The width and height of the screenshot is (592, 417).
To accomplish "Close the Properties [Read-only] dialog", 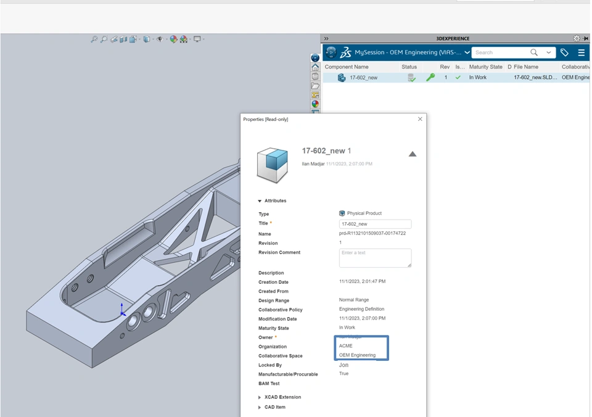I will 420,119.
